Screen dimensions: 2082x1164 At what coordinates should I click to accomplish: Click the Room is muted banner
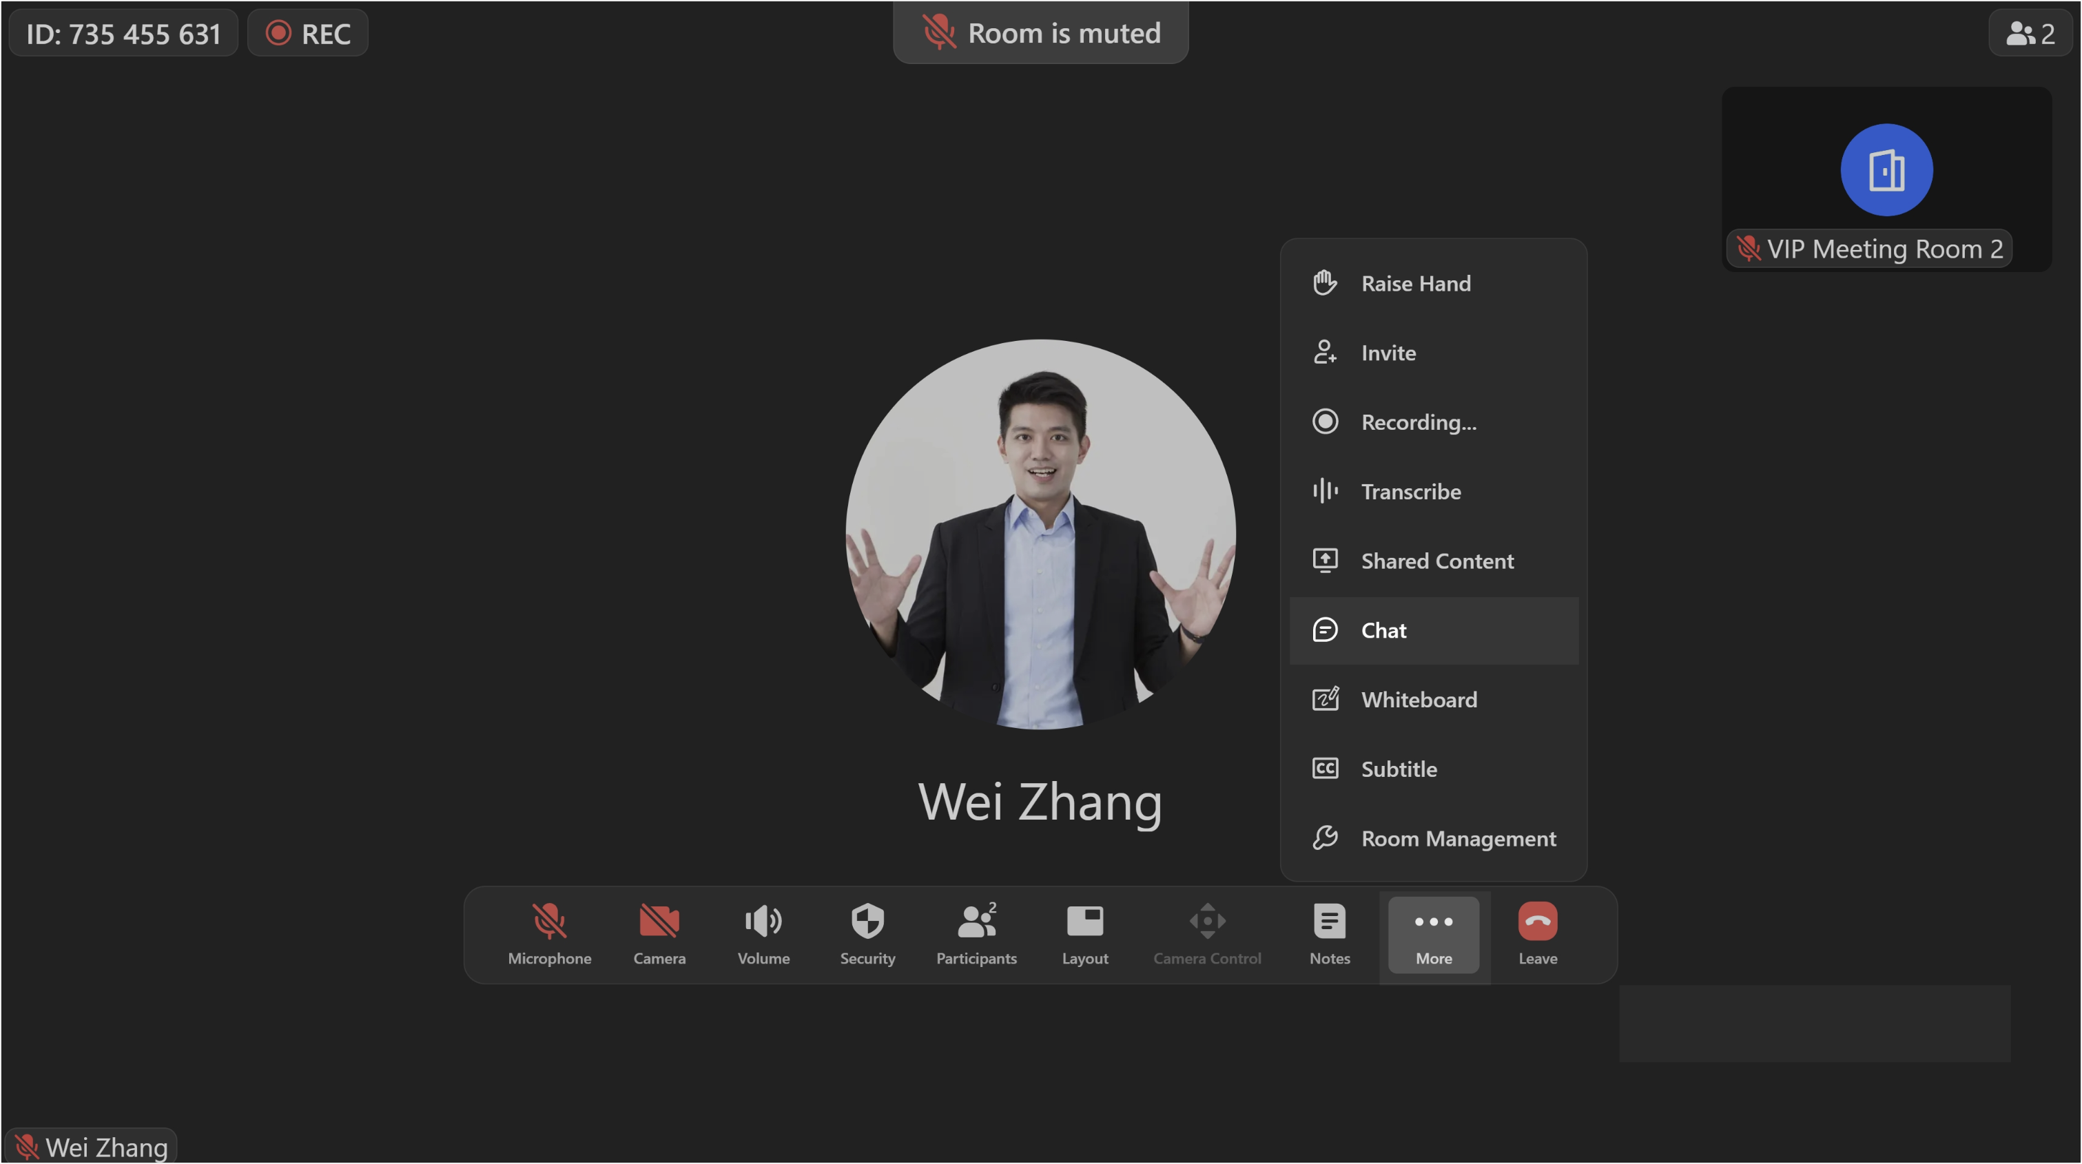click(x=1041, y=32)
